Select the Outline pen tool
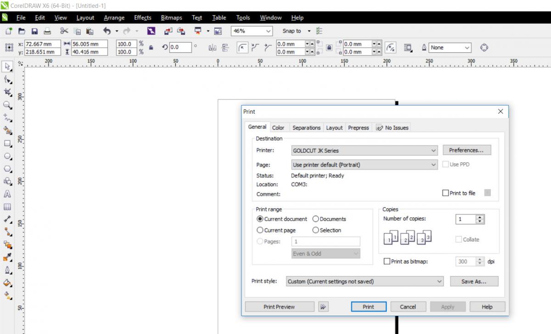The height and width of the screenshot is (334, 551). (x=7, y=270)
